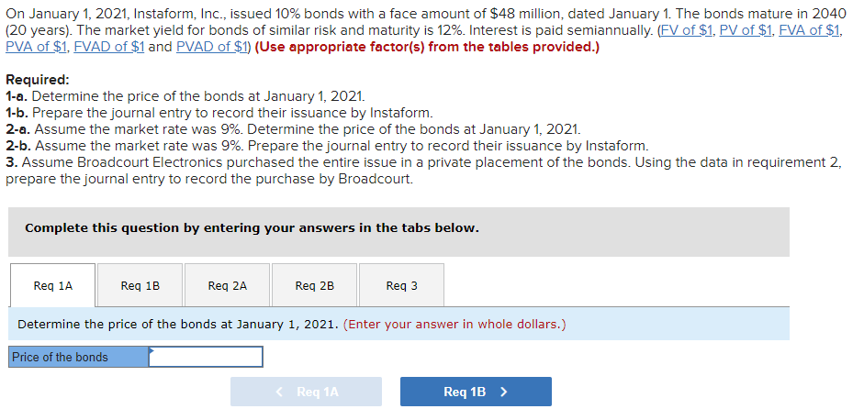The image size is (864, 409).
Task: Click the faded Req 1A previous button
Action: (x=306, y=392)
